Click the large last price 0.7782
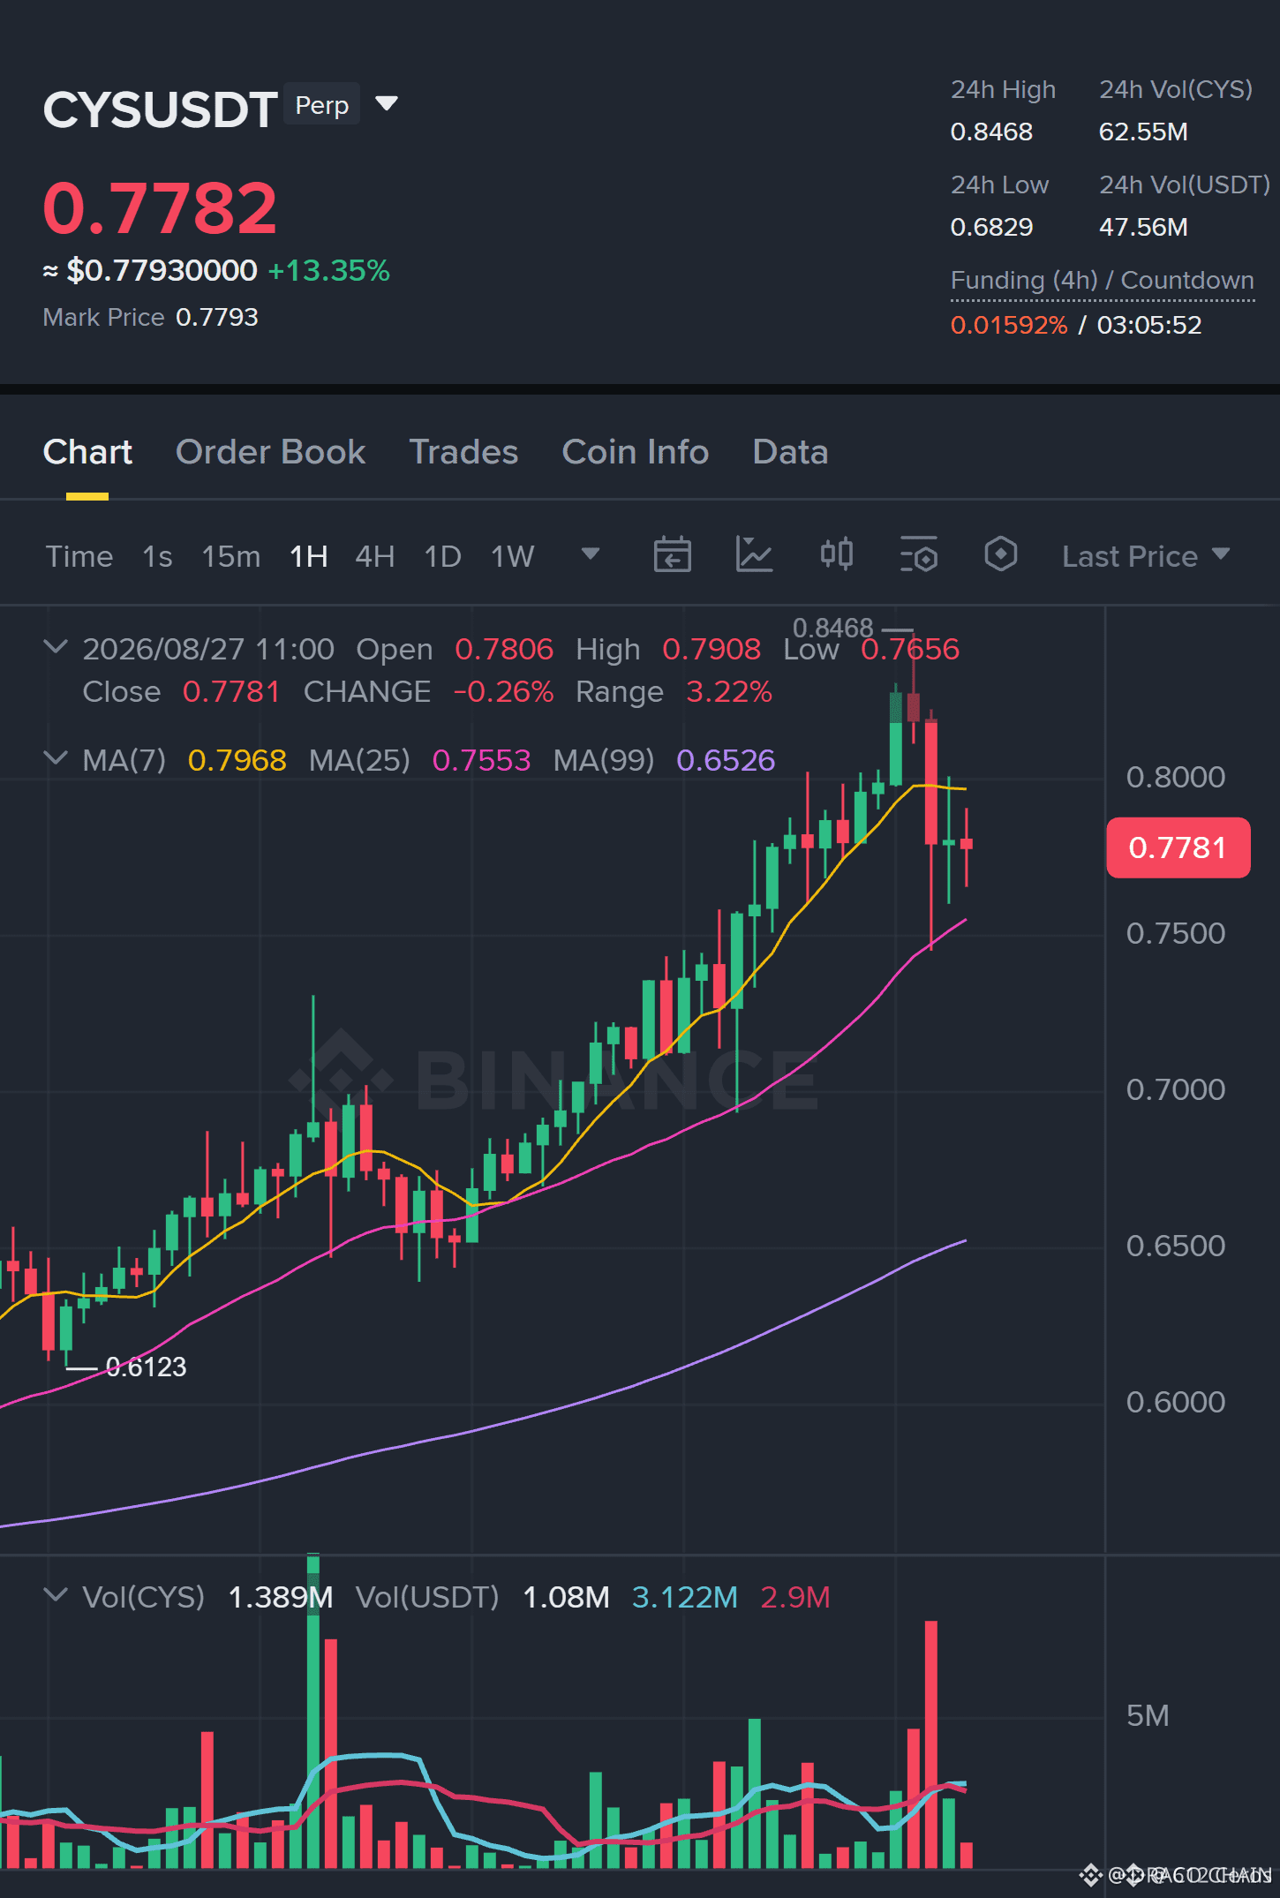 [160, 209]
